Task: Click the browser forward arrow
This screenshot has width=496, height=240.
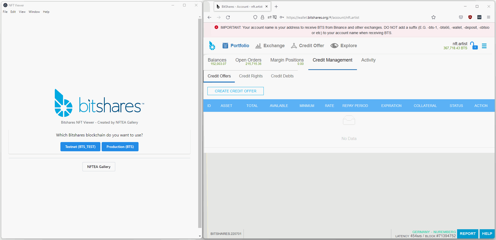Action: [219, 17]
